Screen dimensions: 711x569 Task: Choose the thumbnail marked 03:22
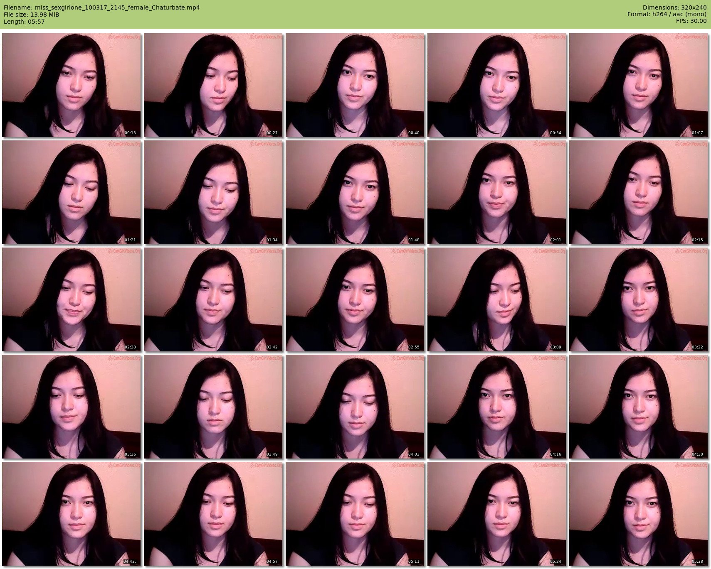coord(639,299)
